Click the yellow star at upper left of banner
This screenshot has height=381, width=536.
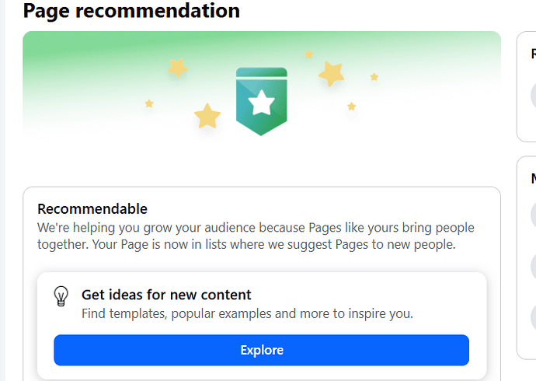pos(178,68)
